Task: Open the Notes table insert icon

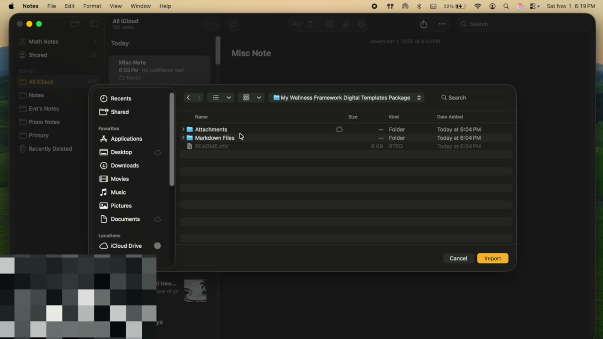Action: pos(330,24)
